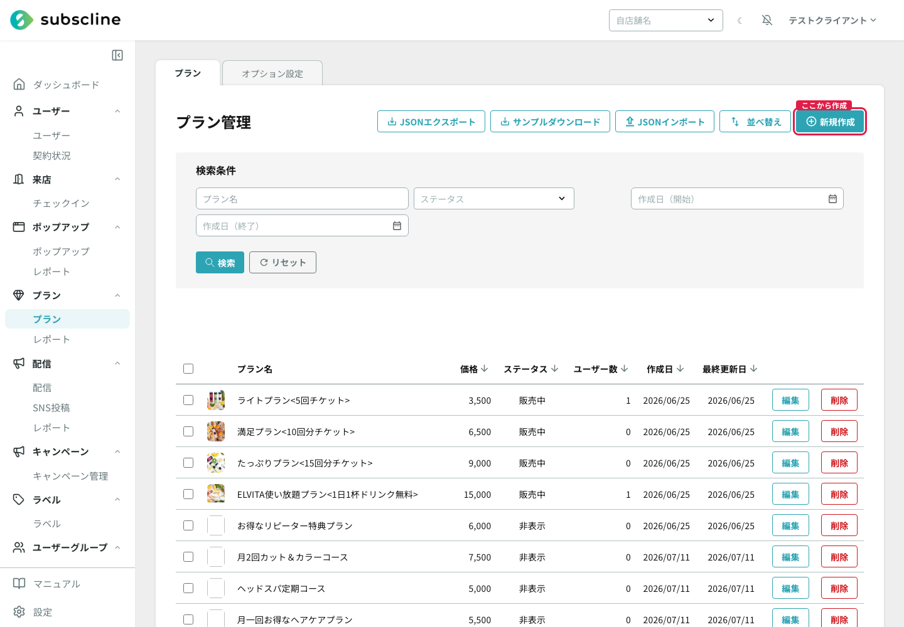Open SNS投稿 in the sidebar
This screenshot has width=904, height=627.
click(51, 408)
